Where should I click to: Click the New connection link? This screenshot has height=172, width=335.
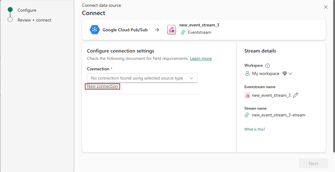pyautogui.click(x=102, y=86)
